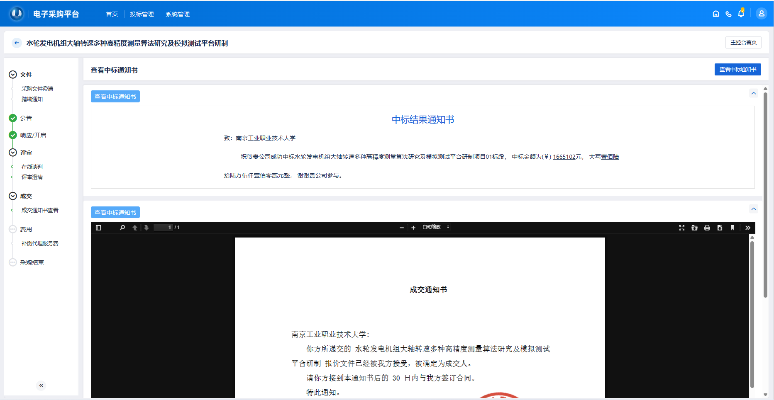Viewport: 774px width, 400px height.
Task: Toggle the PDF sidebar panel
Action: [98, 228]
